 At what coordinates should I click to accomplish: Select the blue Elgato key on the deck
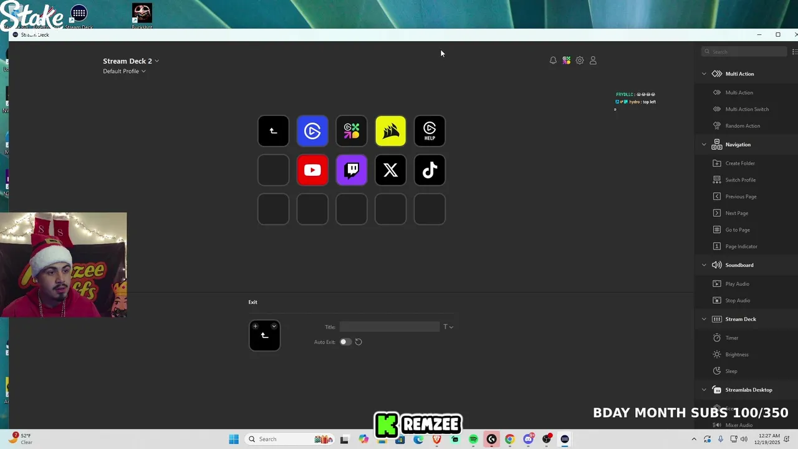click(x=312, y=131)
